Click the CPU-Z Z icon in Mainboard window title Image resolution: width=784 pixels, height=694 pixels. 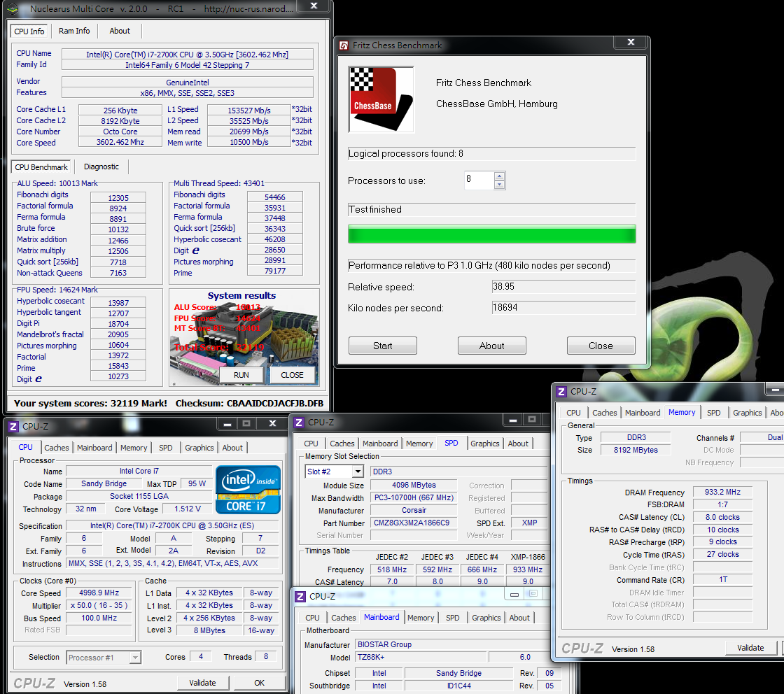(x=300, y=597)
